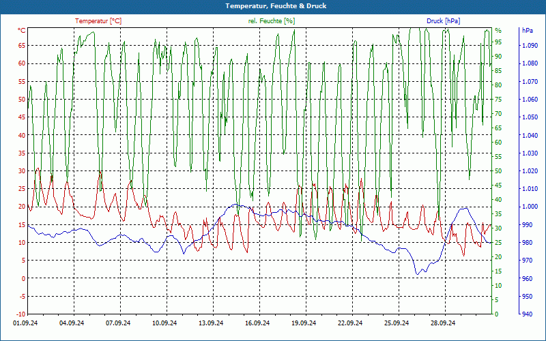Screen dimensions: 546x341
Task: Click the blue 1.090 tick on the pressure axis
Action: tap(530, 45)
